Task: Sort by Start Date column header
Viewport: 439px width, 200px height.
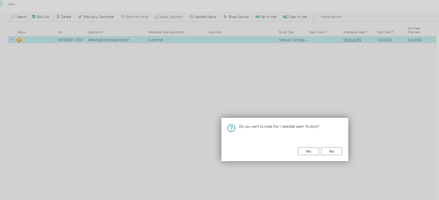Action: point(385,32)
